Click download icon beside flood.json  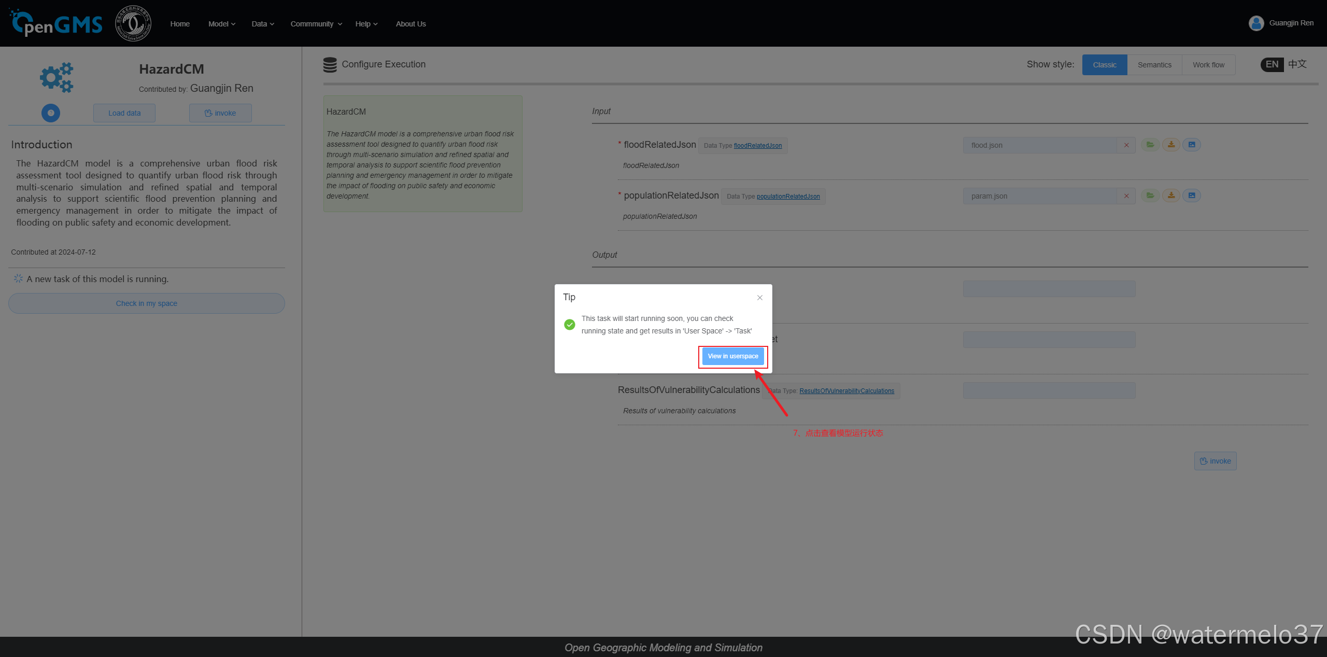(x=1171, y=145)
